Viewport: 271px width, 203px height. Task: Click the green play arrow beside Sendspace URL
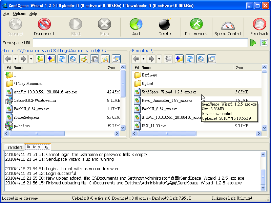[253, 43]
